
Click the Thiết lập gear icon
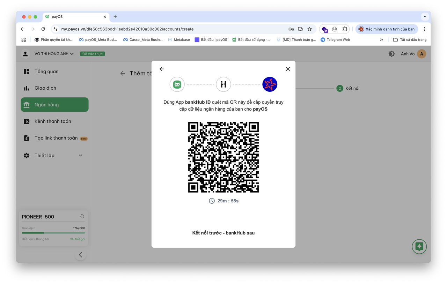[27, 156]
